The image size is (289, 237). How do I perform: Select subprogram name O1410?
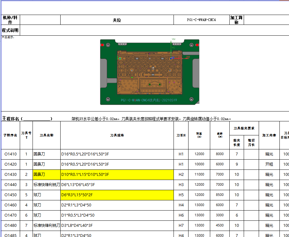[10, 154]
